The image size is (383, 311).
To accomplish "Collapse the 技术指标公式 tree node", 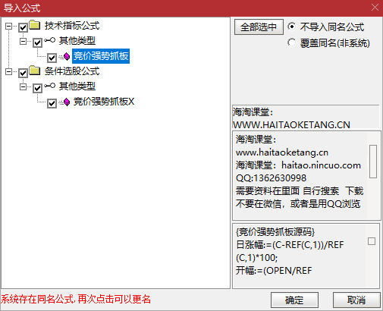I will pos(8,26).
